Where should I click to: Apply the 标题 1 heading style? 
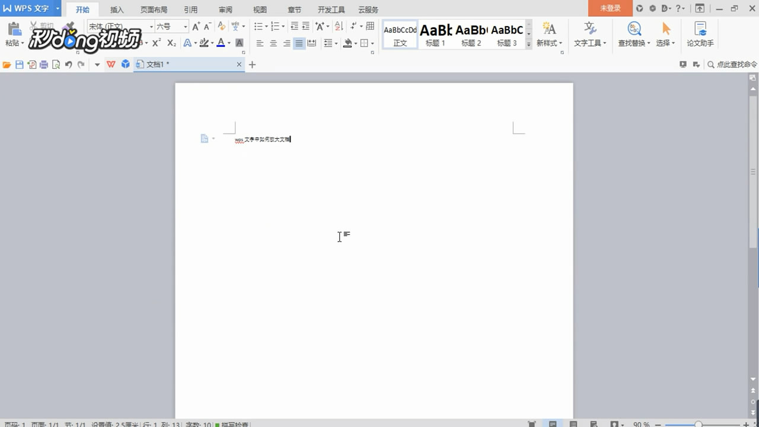[436, 35]
